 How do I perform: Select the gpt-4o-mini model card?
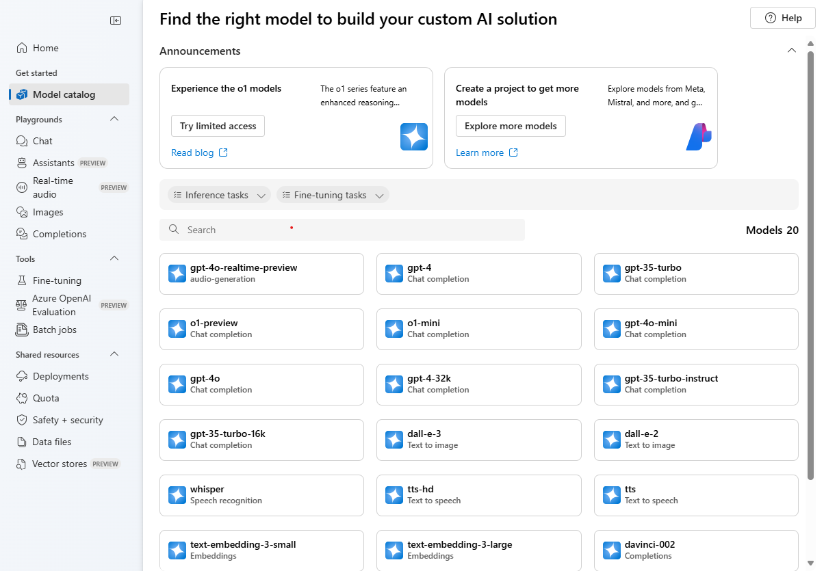click(696, 329)
